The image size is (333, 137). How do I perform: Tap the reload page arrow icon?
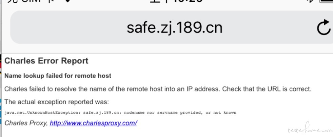coord(324,27)
